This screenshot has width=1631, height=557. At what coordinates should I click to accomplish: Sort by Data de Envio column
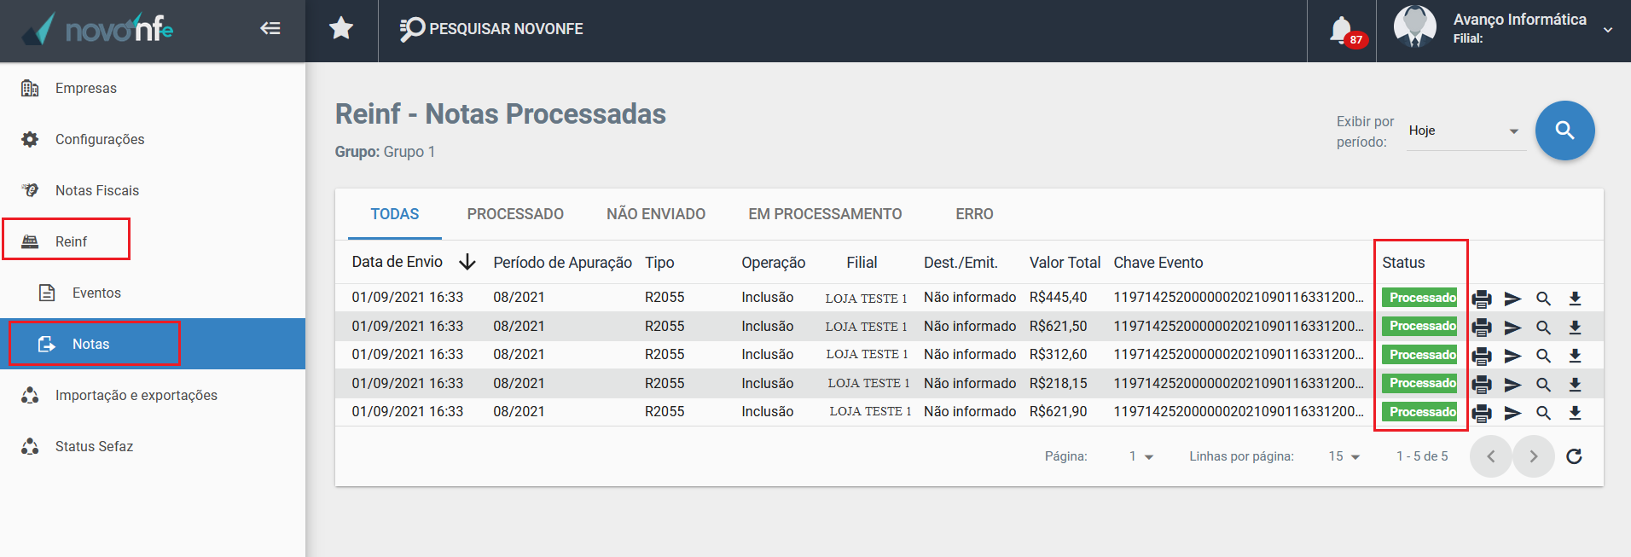point(398,262)
